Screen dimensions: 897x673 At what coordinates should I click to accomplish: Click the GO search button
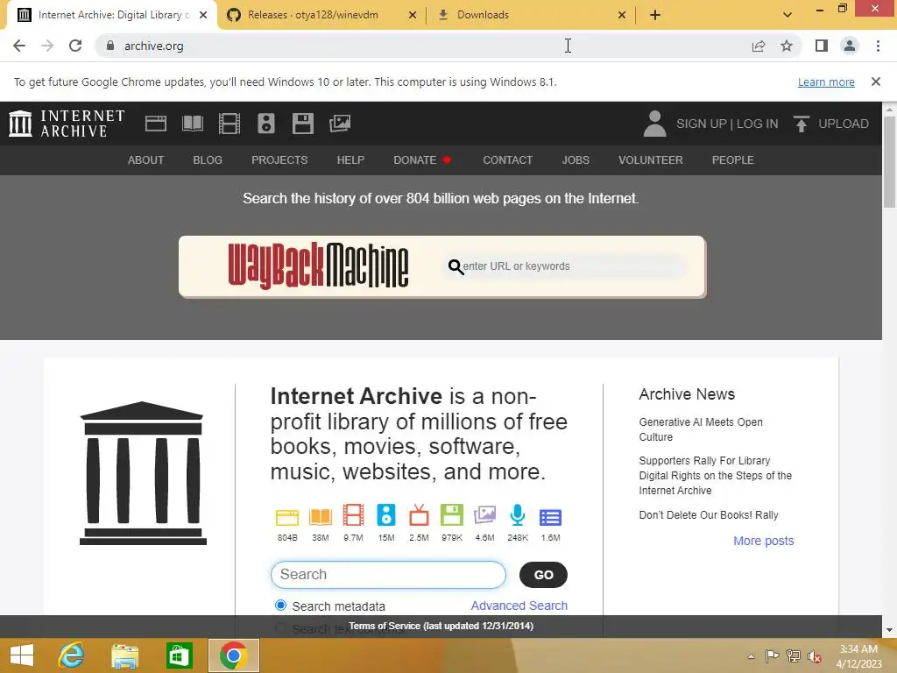543,575
